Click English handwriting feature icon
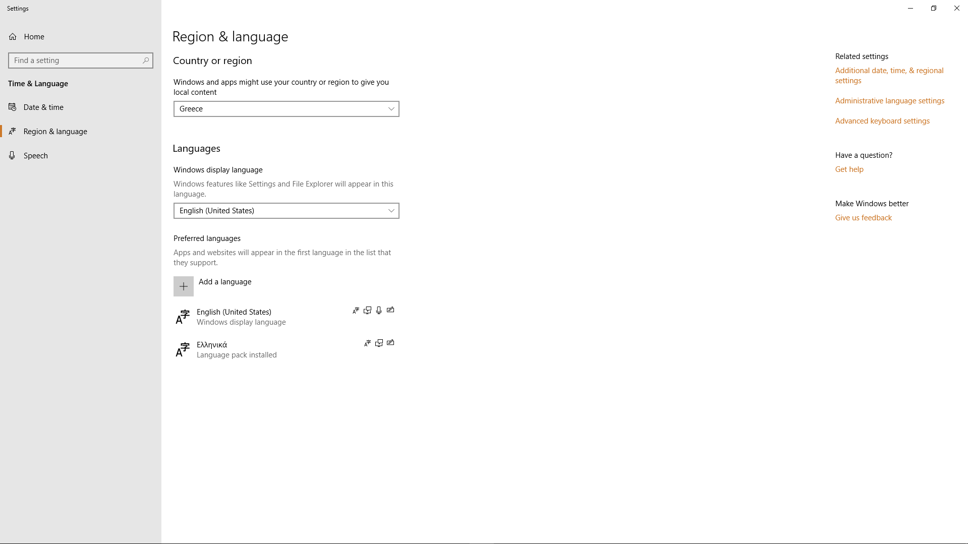The width and height of the screenshot is (968, 544). pos(390,310)
